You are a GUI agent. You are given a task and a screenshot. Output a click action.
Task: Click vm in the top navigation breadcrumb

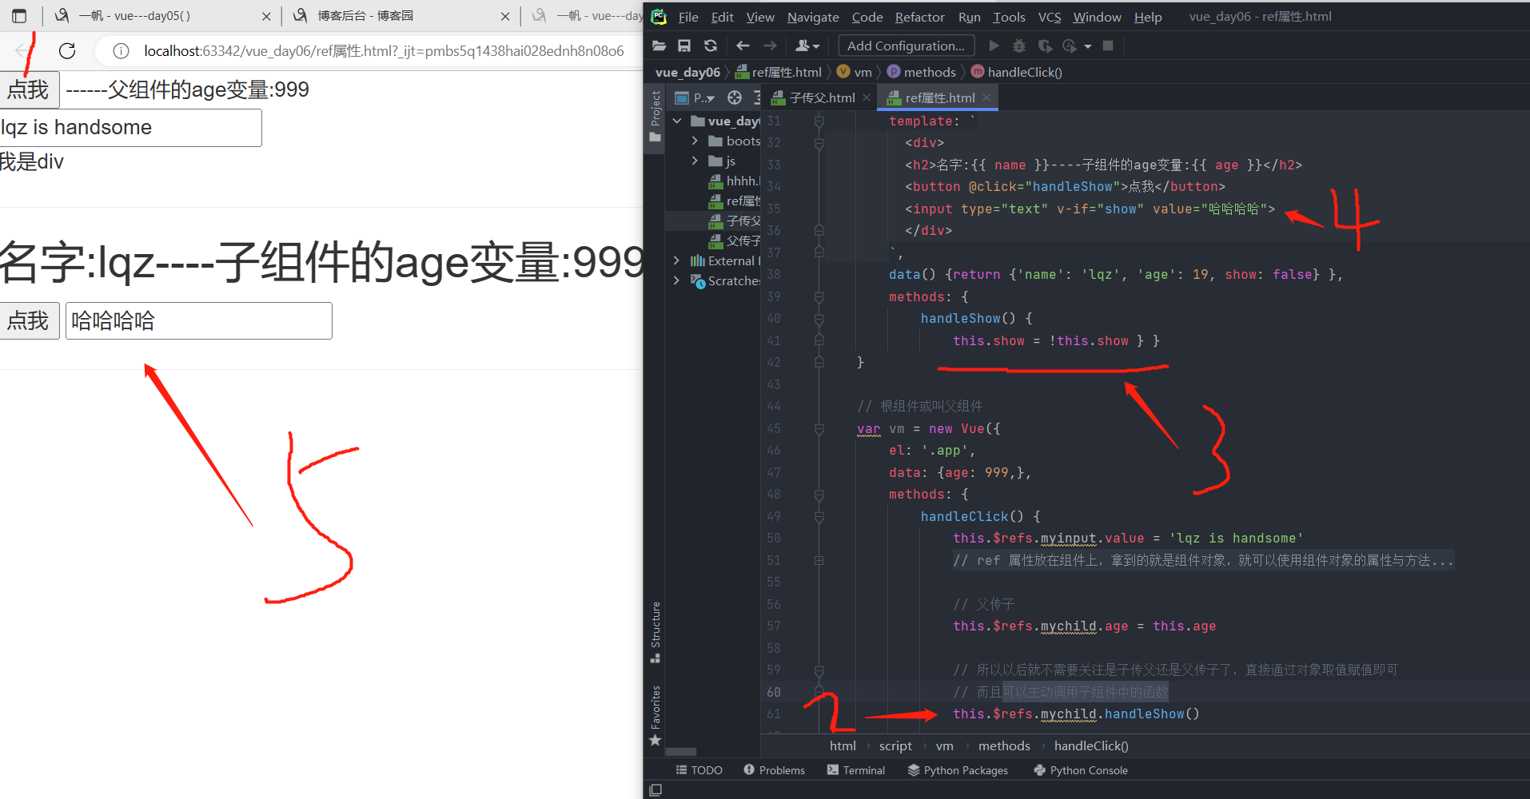click(855, 72)
